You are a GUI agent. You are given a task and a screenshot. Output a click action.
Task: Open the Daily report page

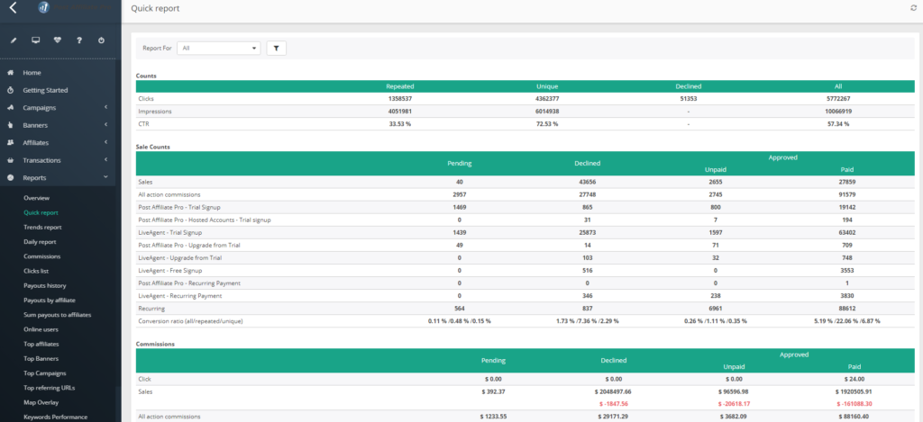[x=41, y=242]
